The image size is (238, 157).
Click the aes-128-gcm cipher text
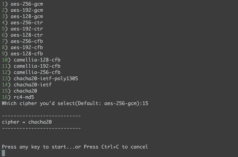pos(27,17)
